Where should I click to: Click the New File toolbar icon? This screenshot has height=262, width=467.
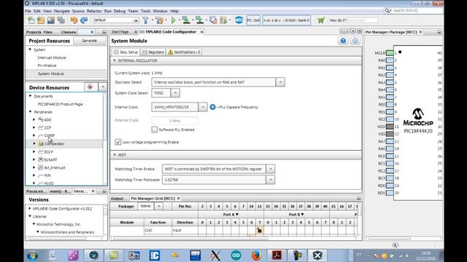pyautogui.click(x=31, y=20)
